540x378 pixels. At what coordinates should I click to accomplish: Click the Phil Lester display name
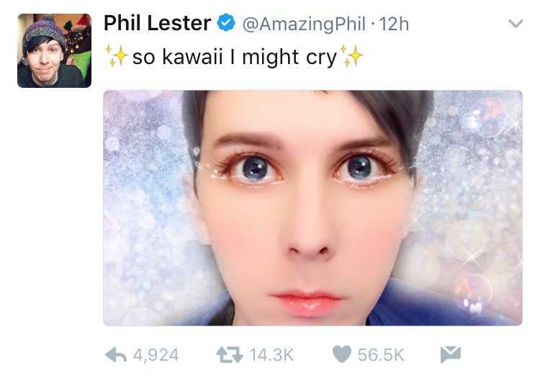point(157,24)
